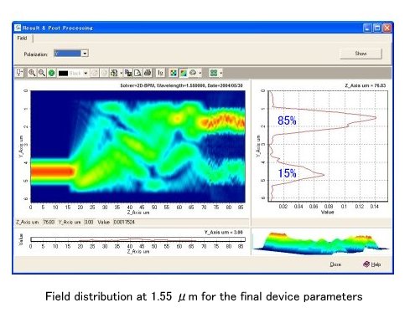Click the copy to clipboard icon
This screenshot has width=410, height=313.
128,73
